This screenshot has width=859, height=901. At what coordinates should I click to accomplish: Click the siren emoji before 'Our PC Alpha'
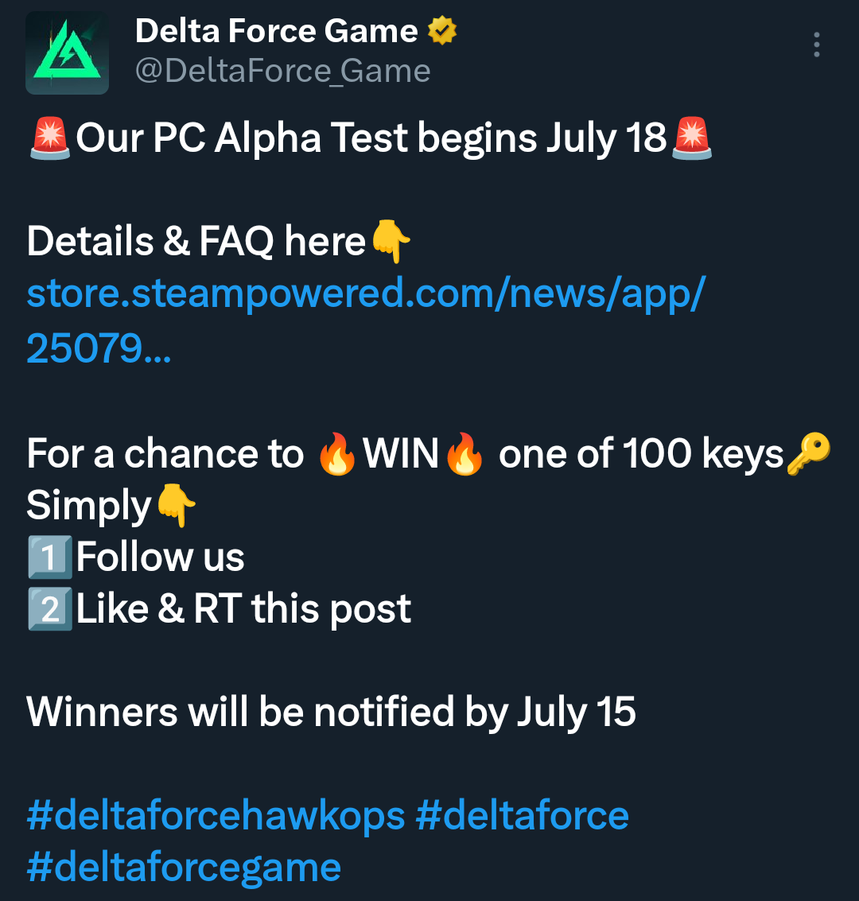click(50, 138)
